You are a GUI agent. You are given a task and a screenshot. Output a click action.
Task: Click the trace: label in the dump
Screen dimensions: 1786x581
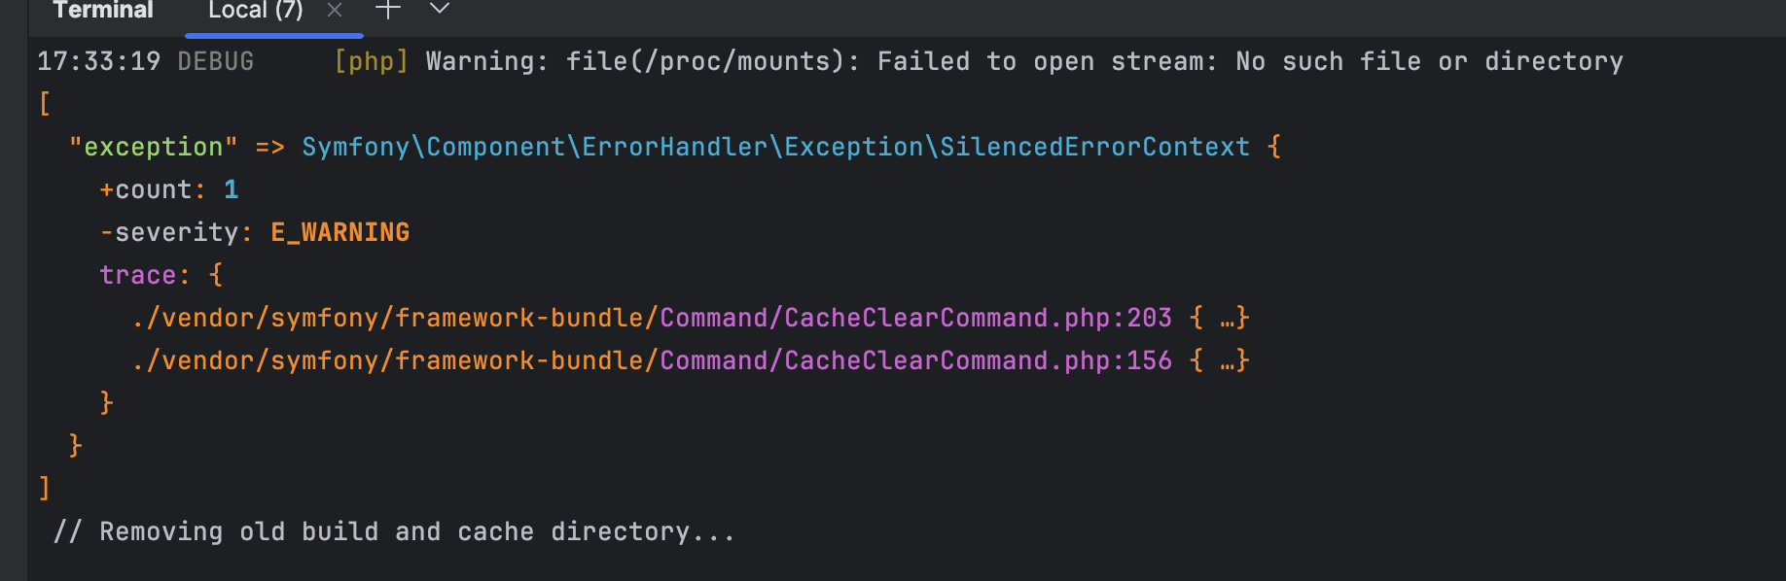pyautogui.click(x=144, y=275)
